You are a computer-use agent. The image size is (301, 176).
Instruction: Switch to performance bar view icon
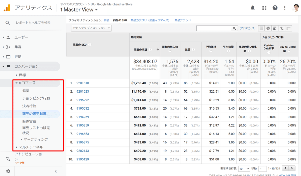pyautogui.click(x=275, y=28)
